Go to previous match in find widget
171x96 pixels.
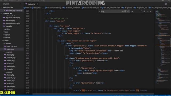141,11
